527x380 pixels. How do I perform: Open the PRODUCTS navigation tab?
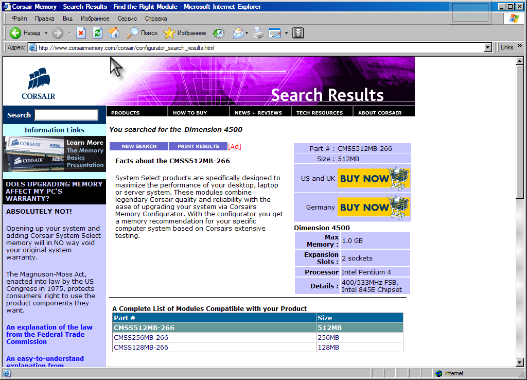click(137, 112)
